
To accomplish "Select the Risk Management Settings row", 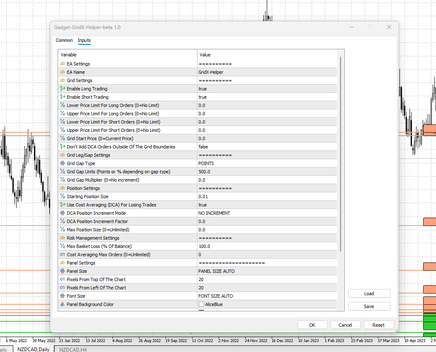I will [x=197, y=238].
